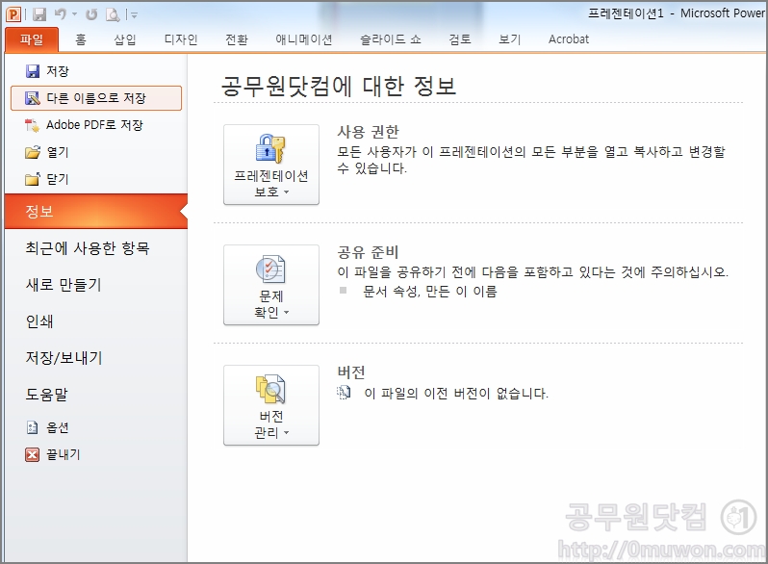Click the PowerPoint application icon in title bar
This screenshot has height=564, width=768.
(13, 14)
